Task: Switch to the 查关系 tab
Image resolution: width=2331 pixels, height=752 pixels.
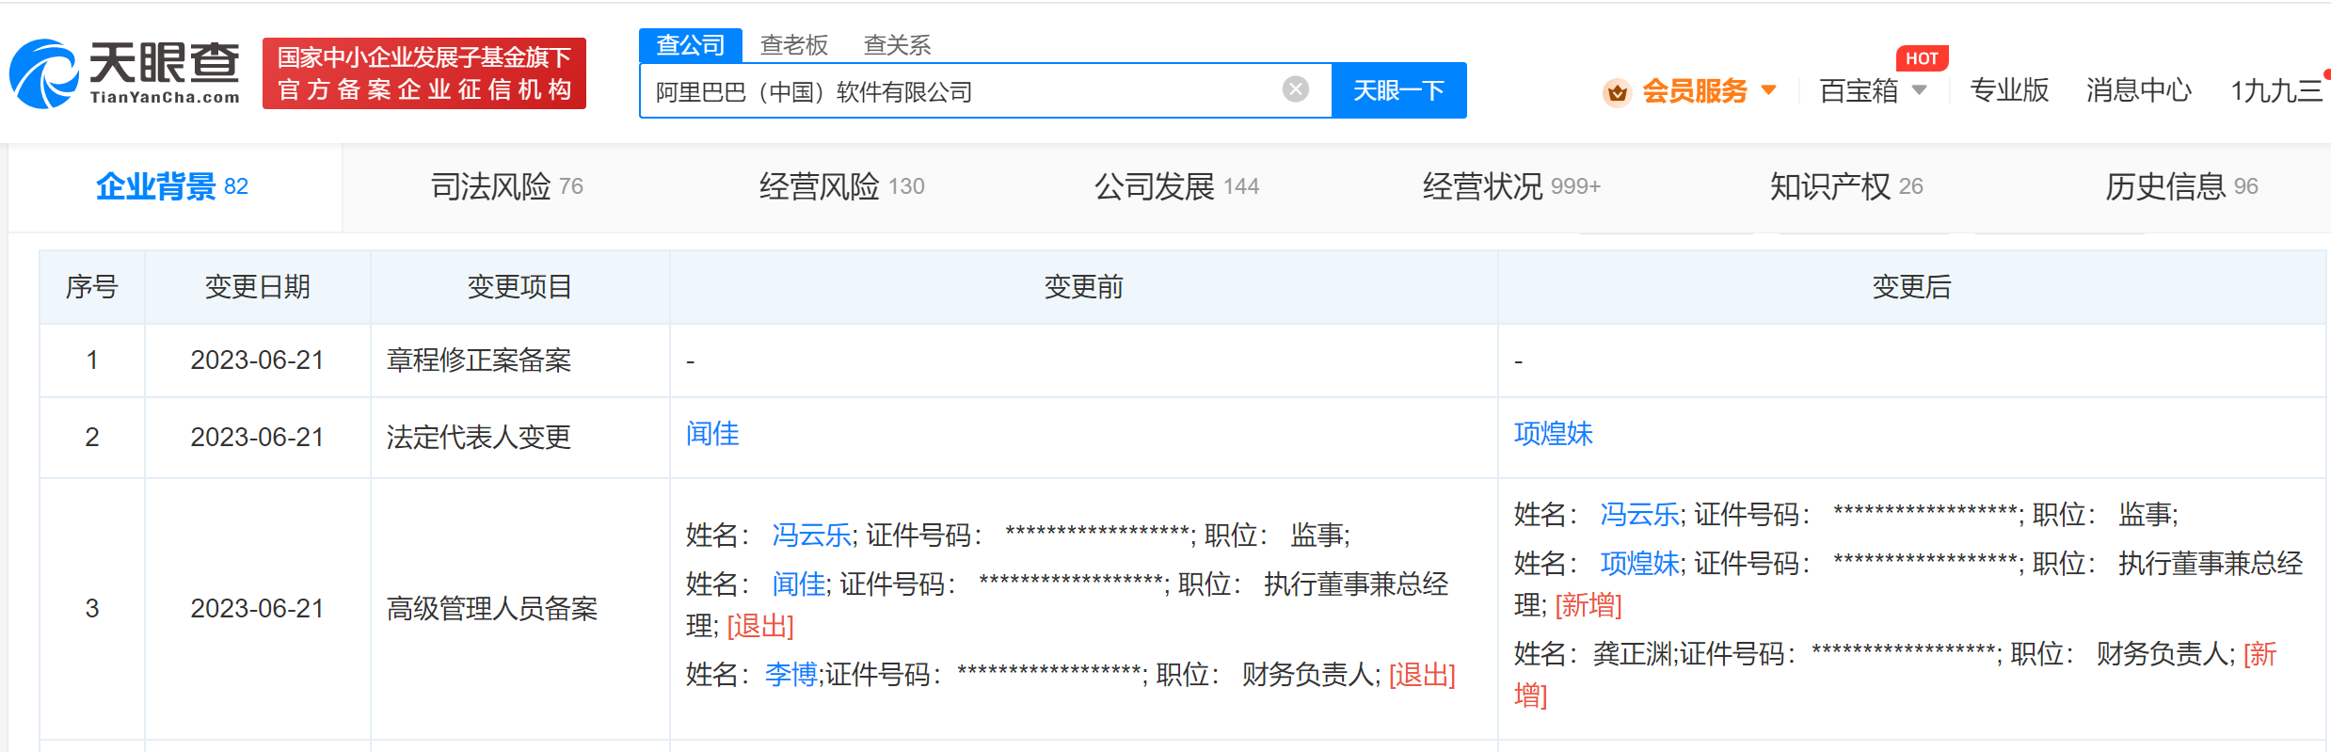Action: point(897,45)
